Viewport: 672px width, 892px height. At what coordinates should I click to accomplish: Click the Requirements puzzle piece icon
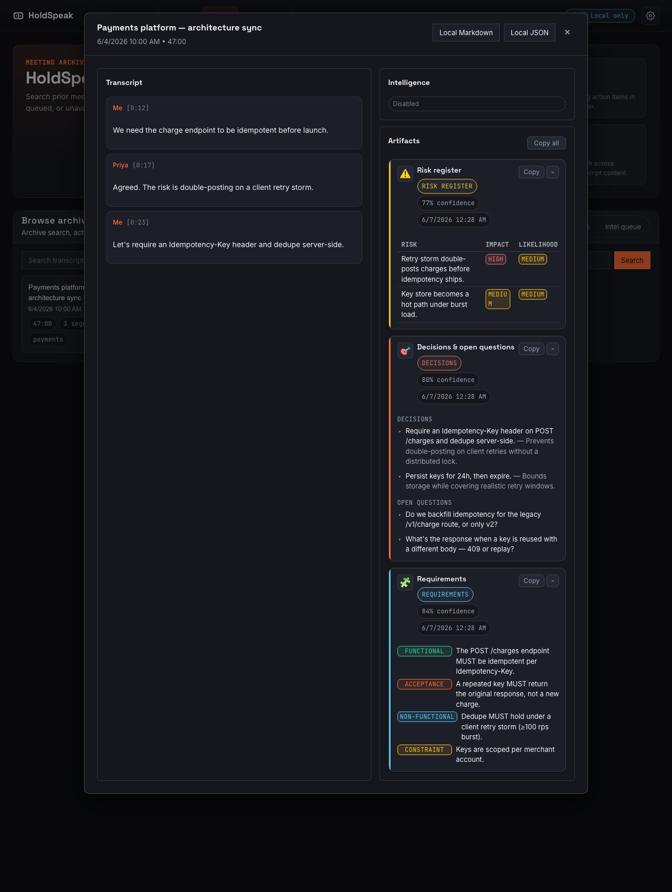coord(405,582)
